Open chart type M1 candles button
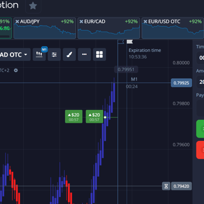 [39, 54]
